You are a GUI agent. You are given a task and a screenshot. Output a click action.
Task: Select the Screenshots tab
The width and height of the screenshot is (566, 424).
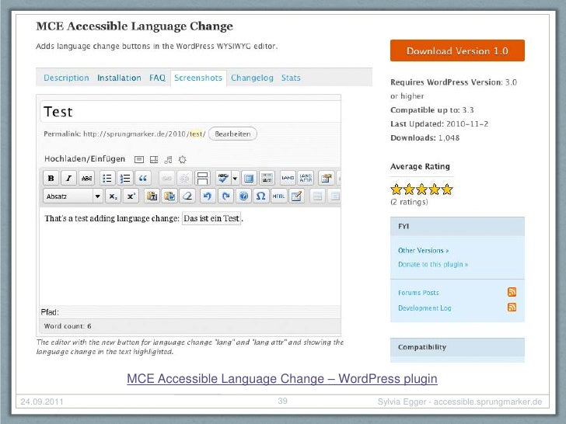pyautogui.click(x=198, y=78)
